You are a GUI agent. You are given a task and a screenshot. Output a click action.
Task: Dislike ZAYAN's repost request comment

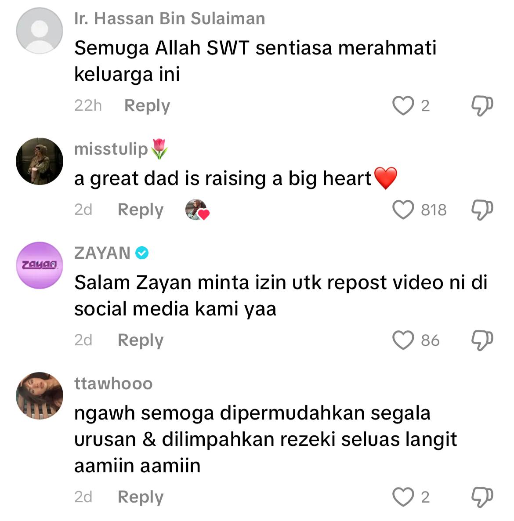click(482, 340)
